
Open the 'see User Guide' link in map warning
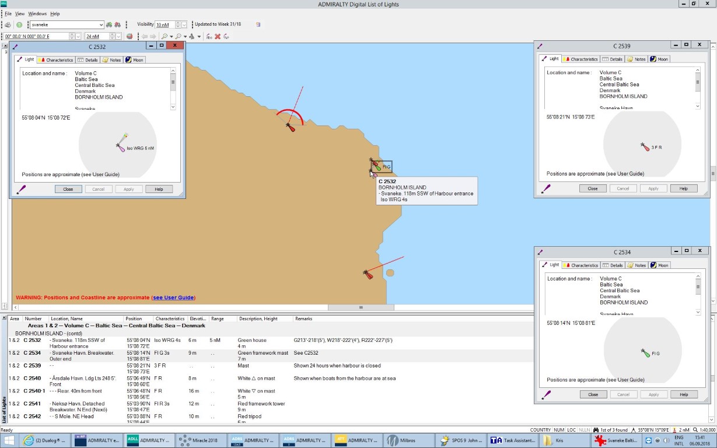coord(173,297)
